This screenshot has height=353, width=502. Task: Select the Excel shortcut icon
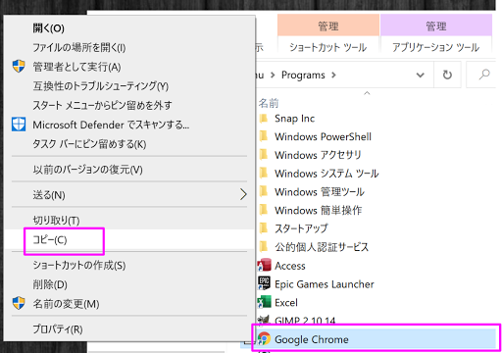point(264,302)
